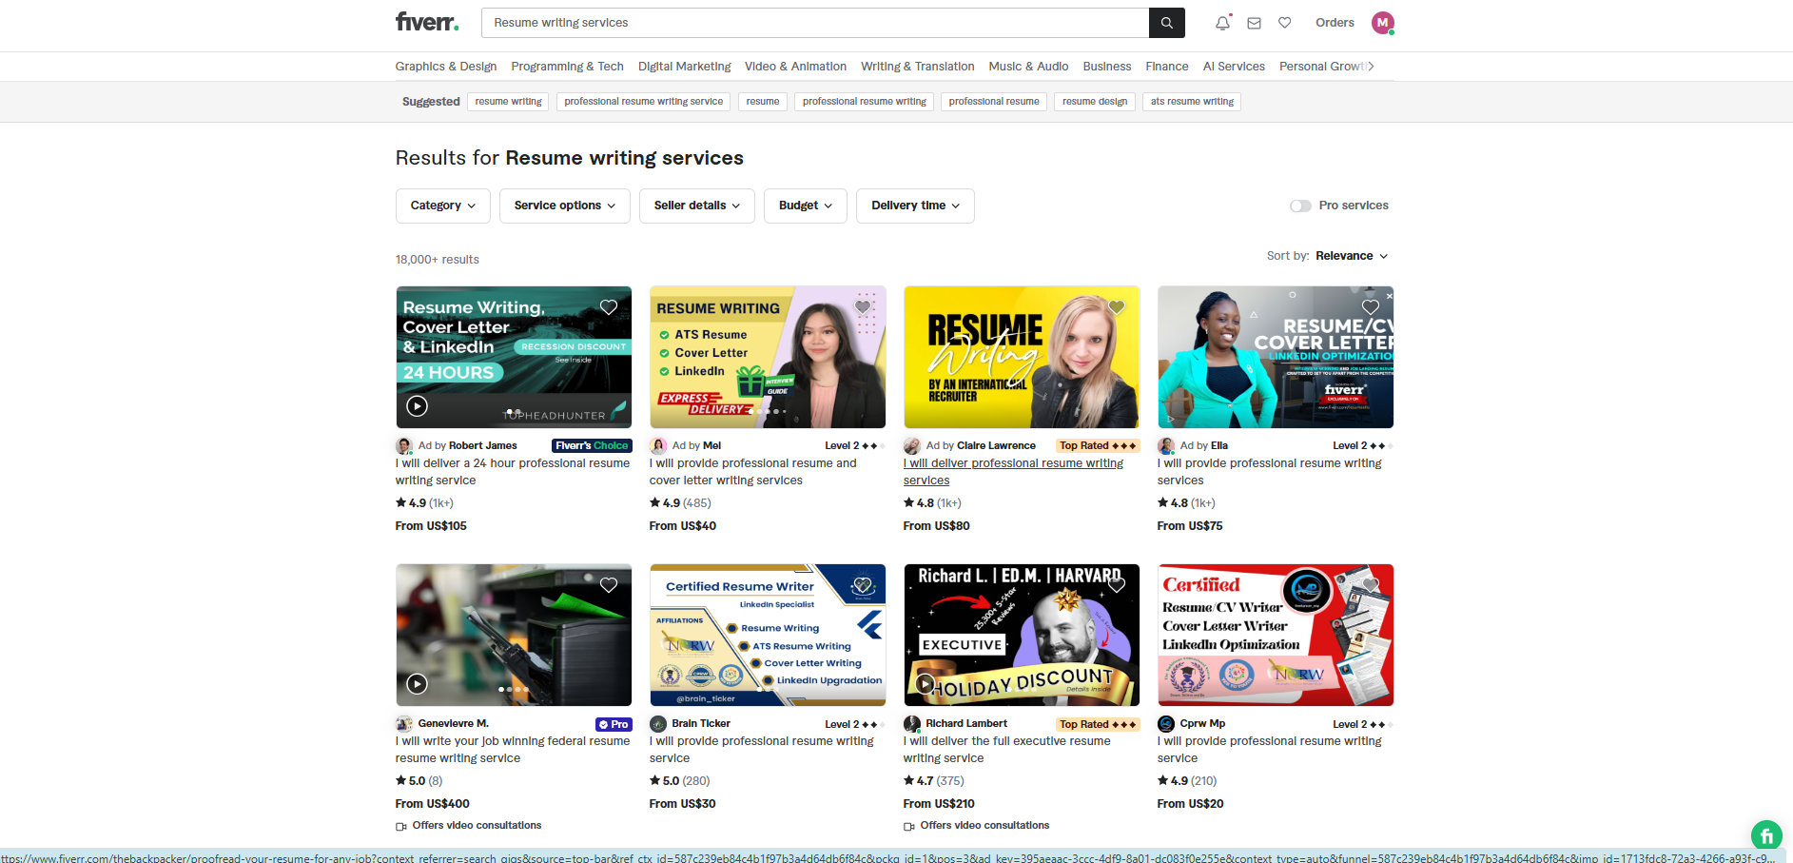The height and width of the screenshot is (863, 1793).
Task: Favorite Cprw Mp gig heart
Action: (1371, 585)
